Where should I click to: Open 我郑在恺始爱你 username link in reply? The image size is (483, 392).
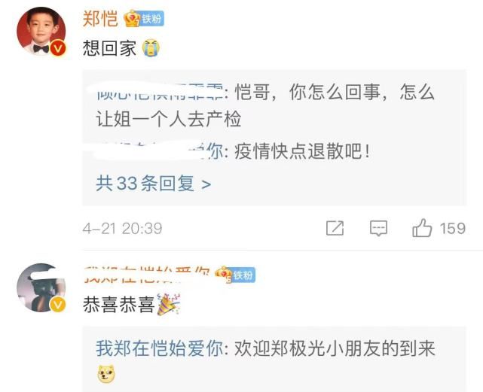click(x=160, y=348)
